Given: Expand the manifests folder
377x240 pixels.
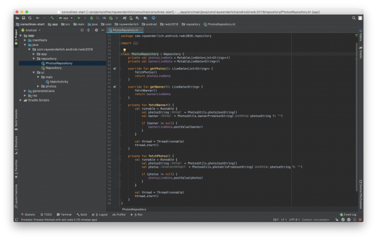Looking at the screenshot, I should click(x=25, y=40).
